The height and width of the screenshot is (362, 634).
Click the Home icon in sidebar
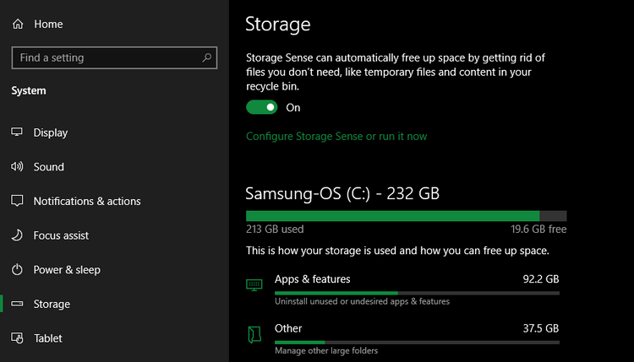coord(18,24)
